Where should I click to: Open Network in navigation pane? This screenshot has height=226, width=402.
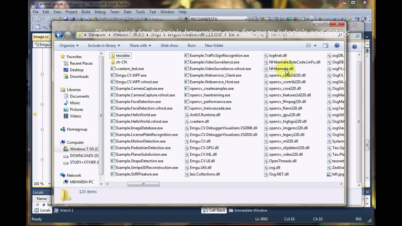coord(70,175)
